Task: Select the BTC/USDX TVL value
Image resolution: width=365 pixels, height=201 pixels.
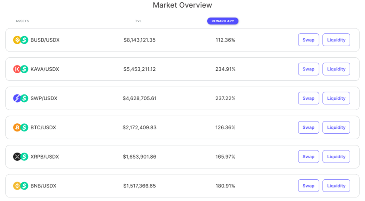Action: [139, 127]
